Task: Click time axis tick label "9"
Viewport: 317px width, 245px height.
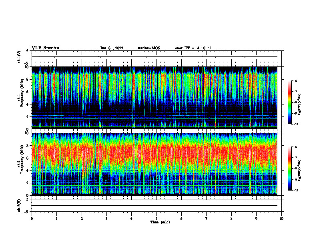Action: tap(256, 219)
